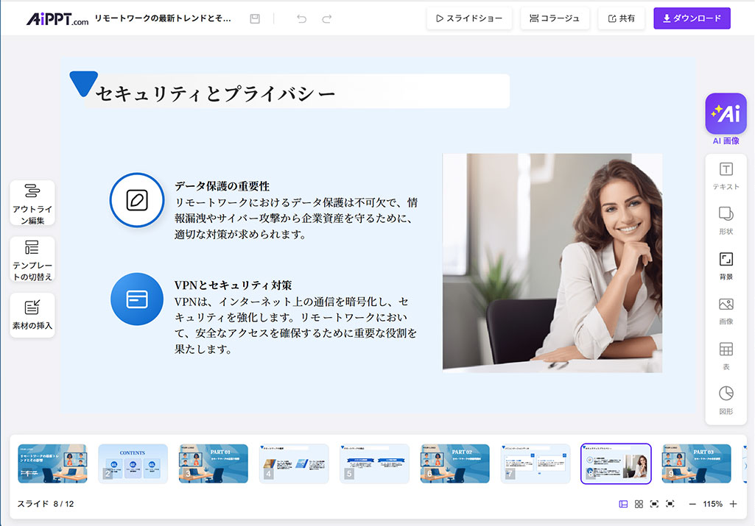Viewport: 755px width, 526px height.
Task: Select the 形状 shape tool
Action: 726,221
